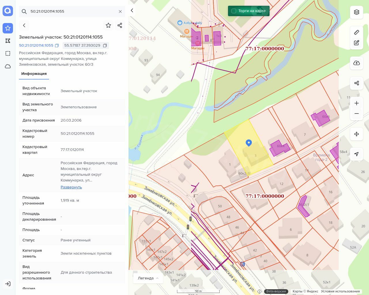Image resolution: width=369 pixels, height=295 pixels.
Task: Open Условия использования link
Action: [x=344, y=291]
